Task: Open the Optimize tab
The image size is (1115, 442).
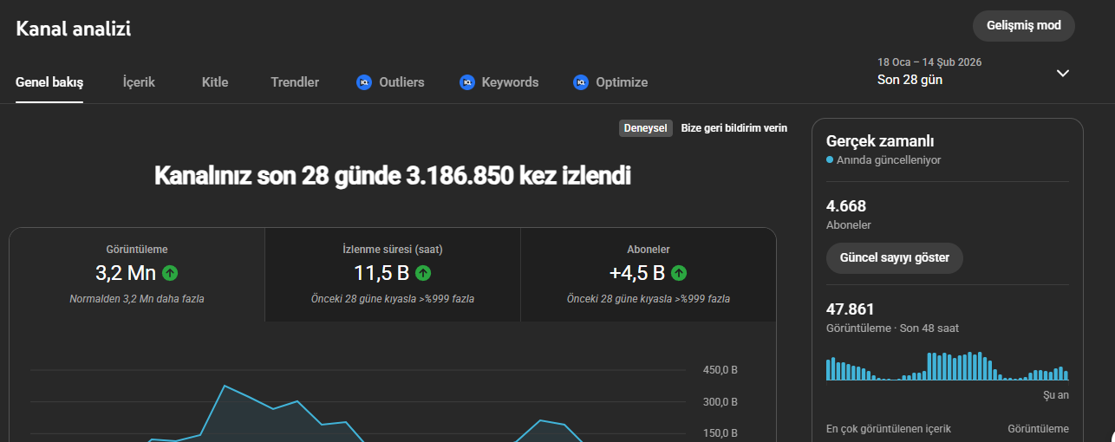Action: pyautogui.click(x=610, y=82)
